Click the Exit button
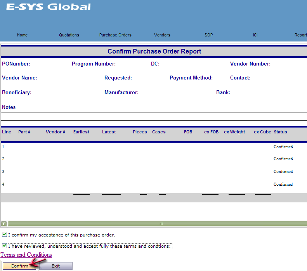The height and width of the screenshot is (271, 307). (56, 266)
